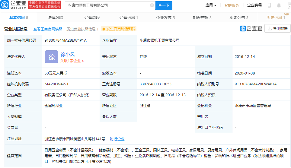
Task: Open the 企业套餐 menu
Action: pos(254,5)
